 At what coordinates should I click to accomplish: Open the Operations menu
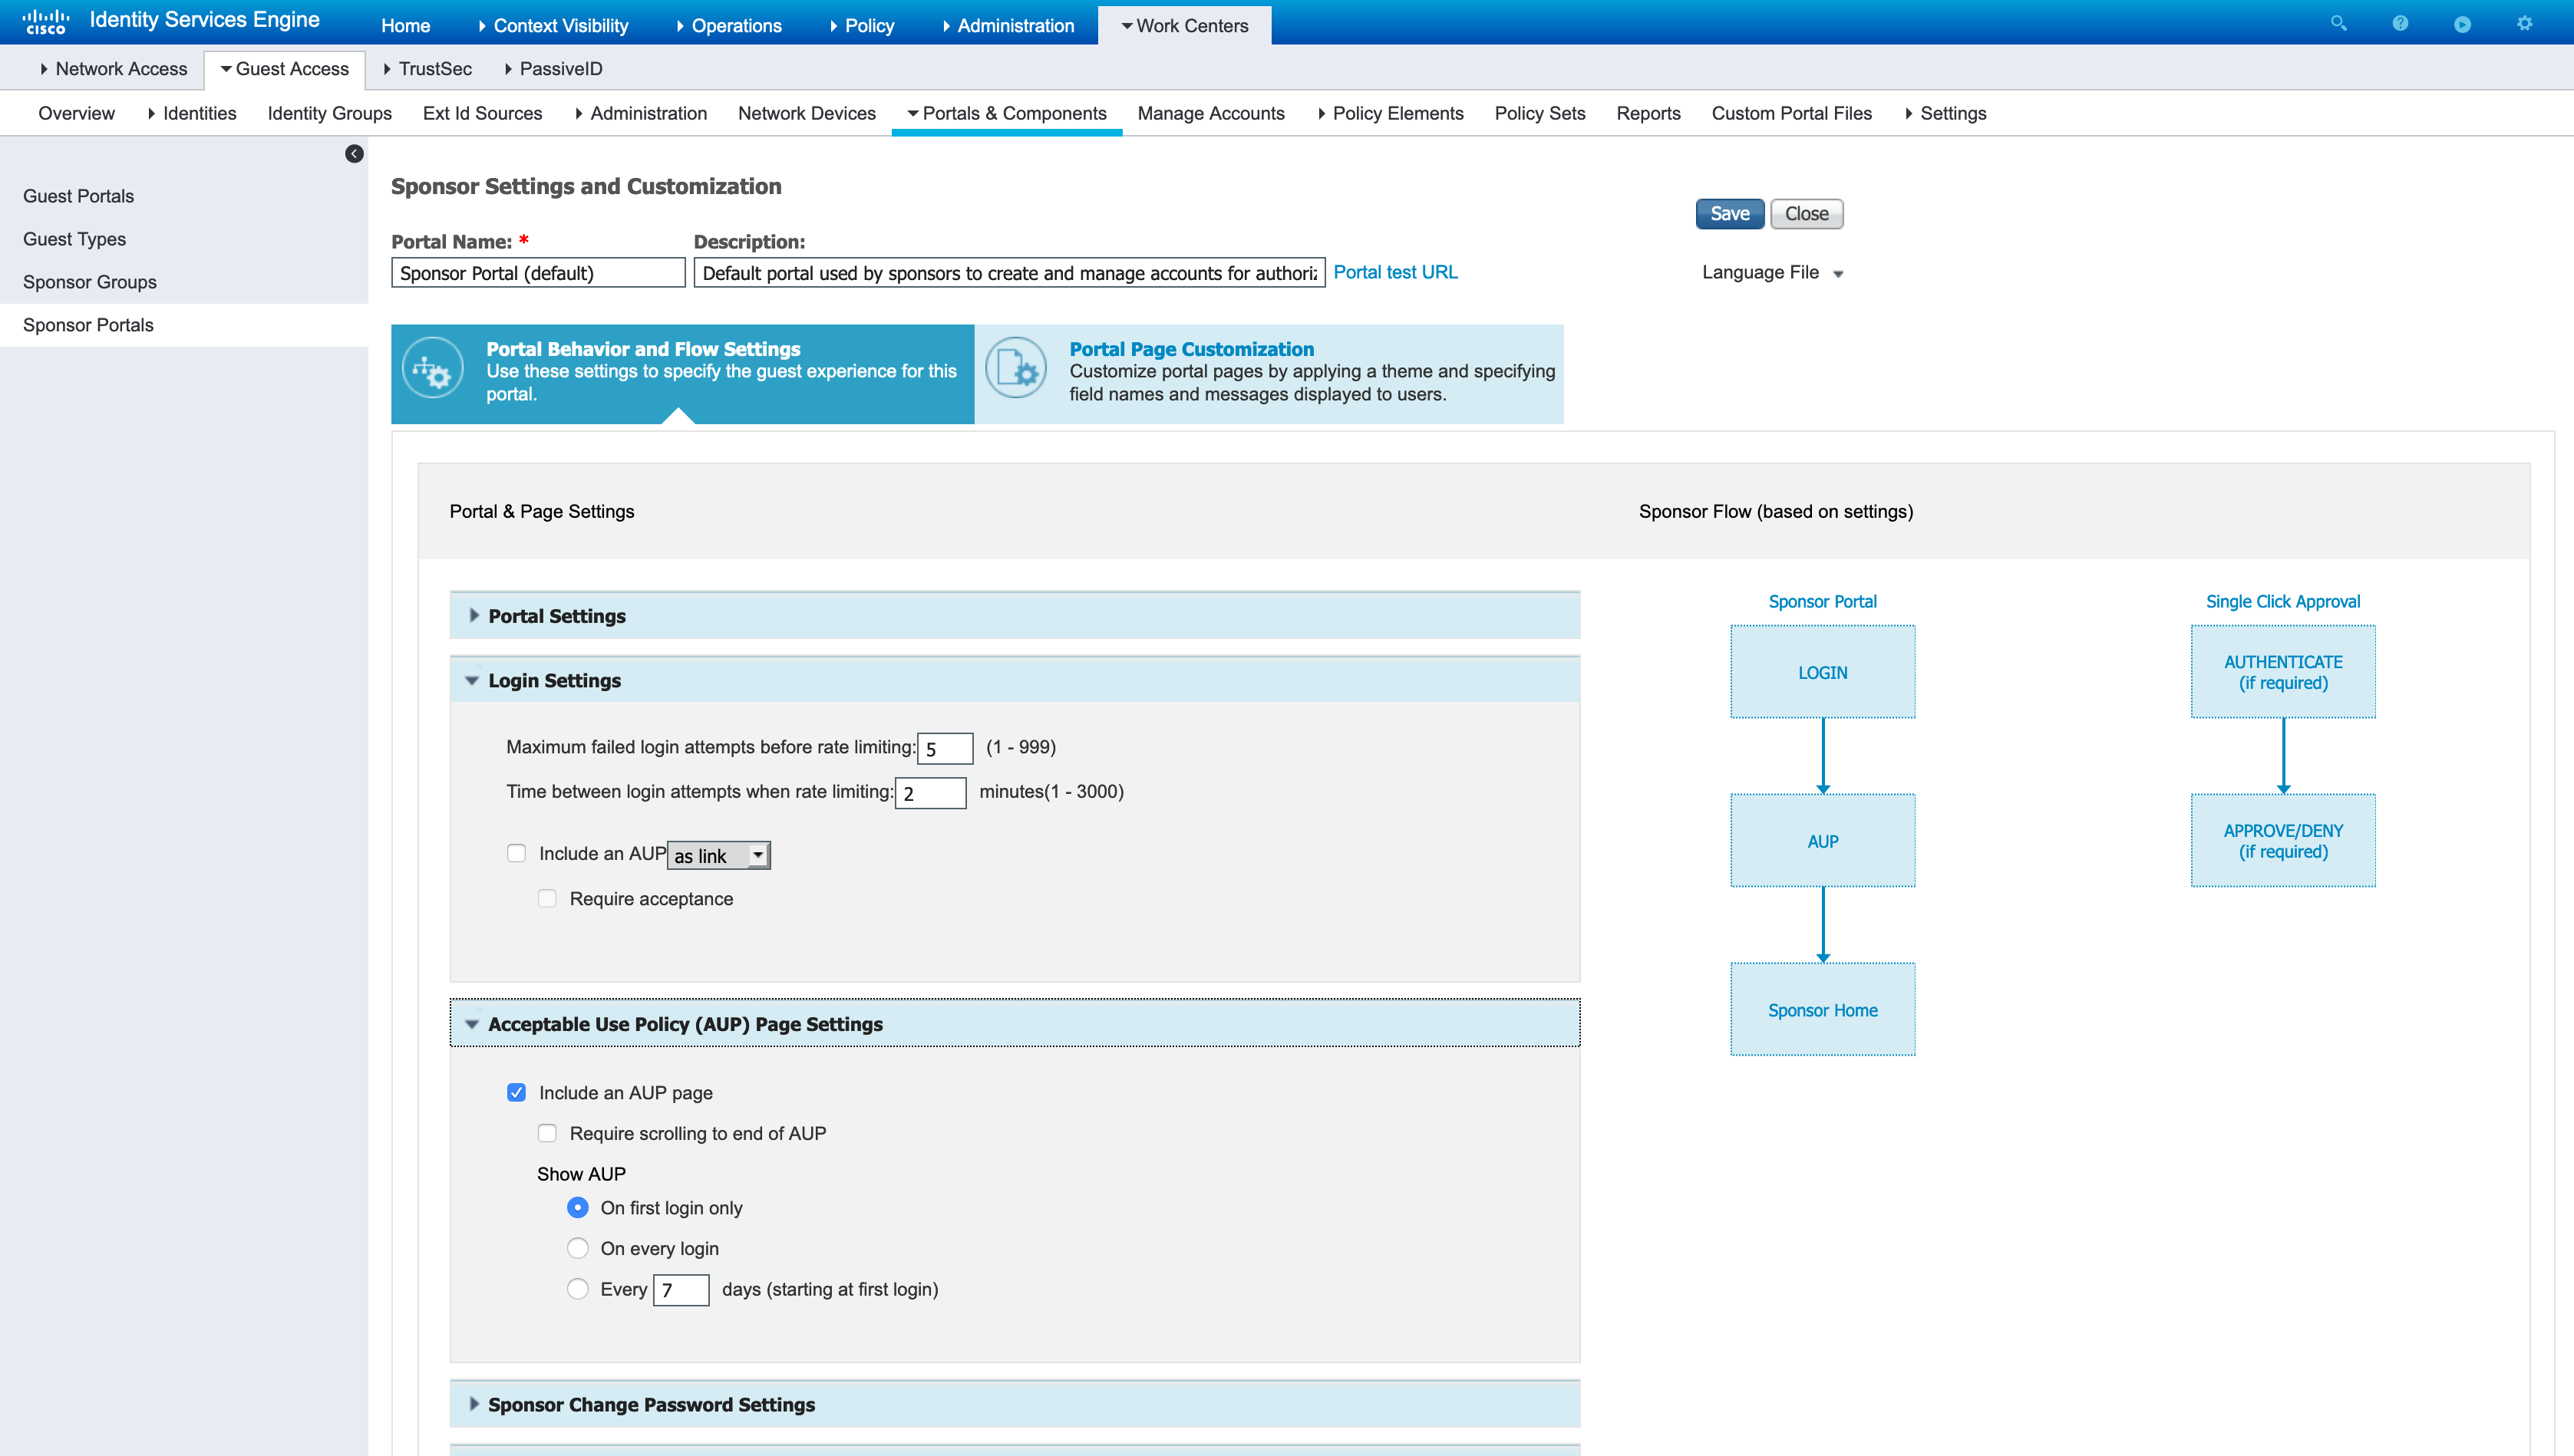[x=729, y=25]
